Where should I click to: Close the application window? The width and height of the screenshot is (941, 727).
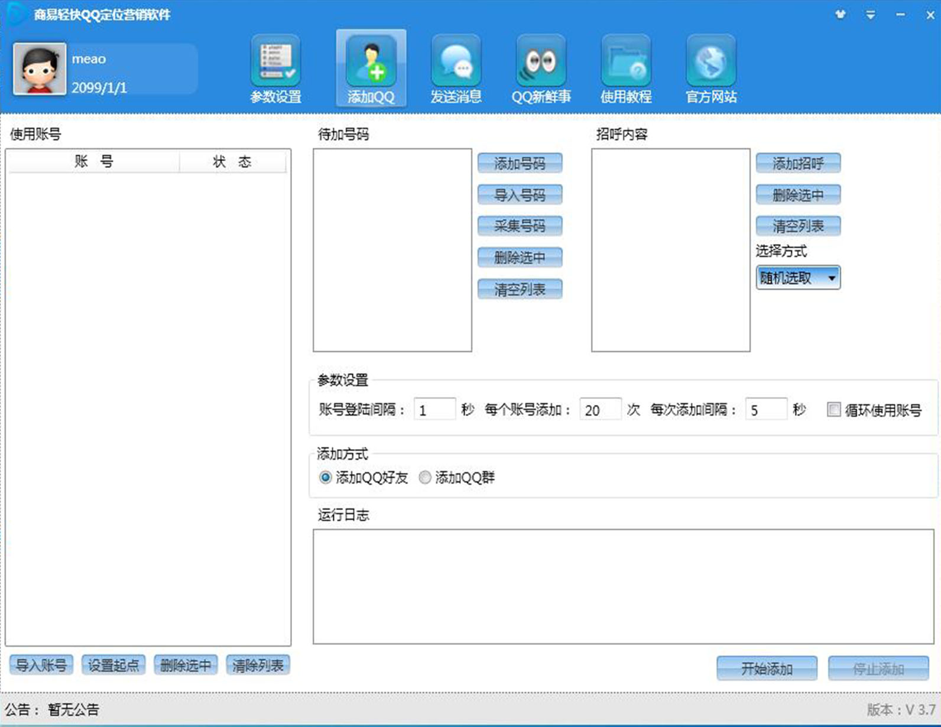(930, 15)
